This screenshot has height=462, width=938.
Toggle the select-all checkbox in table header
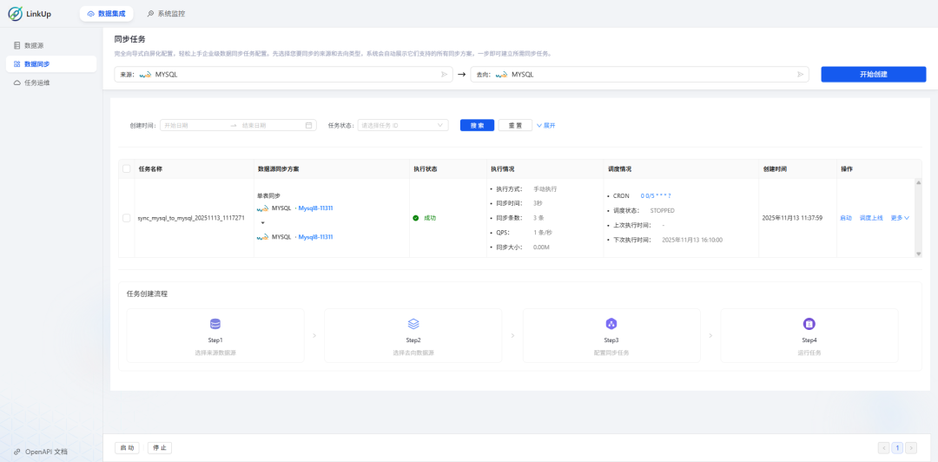pos(126,168)
